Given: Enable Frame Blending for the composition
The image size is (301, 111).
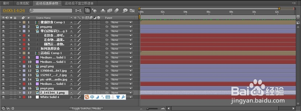Looking at the screenshot, I should pyautogui.click(x=110, y=10).
